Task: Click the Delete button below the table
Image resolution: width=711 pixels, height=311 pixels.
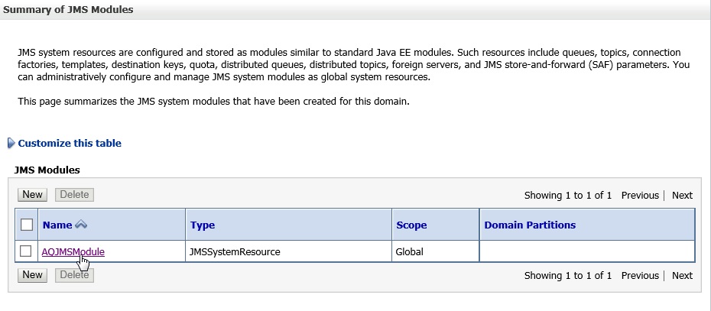Action: coord(74,275)
